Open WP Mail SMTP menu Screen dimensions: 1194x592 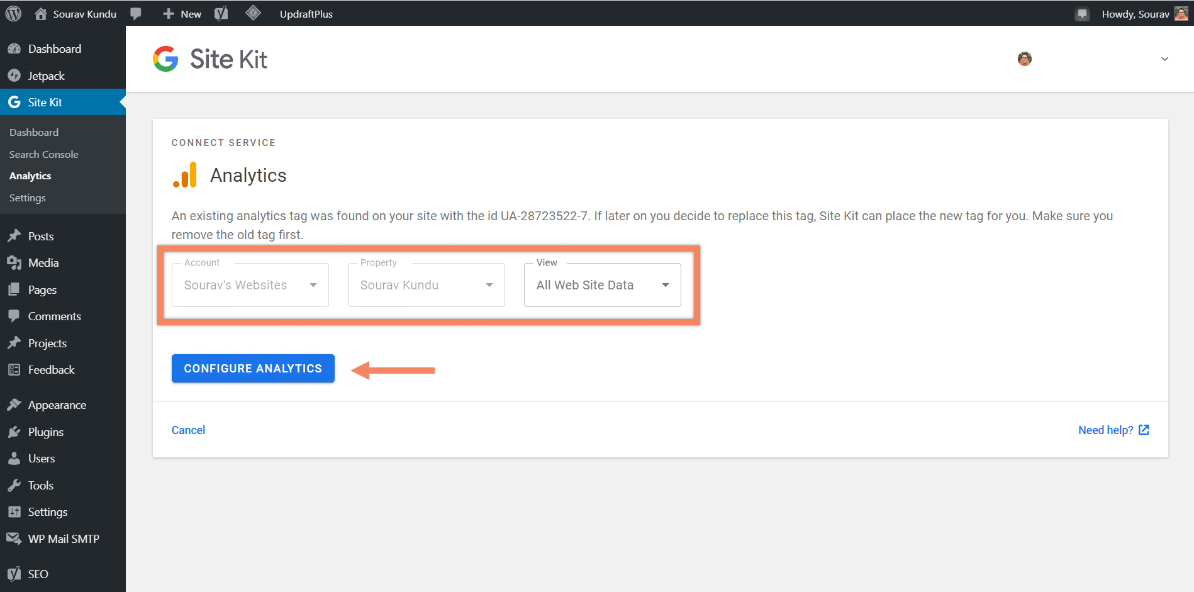[x=63, y=539]
